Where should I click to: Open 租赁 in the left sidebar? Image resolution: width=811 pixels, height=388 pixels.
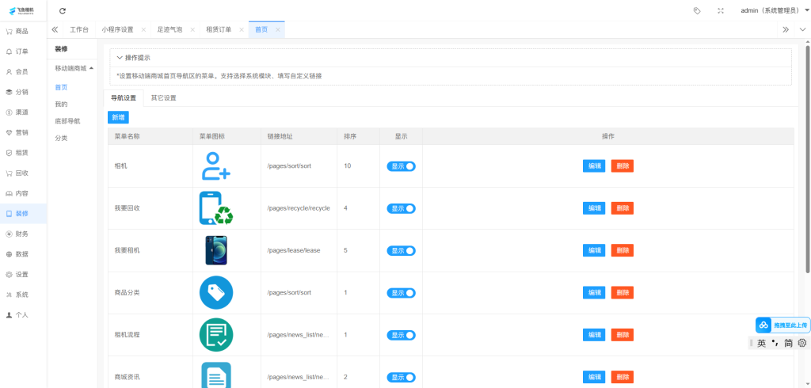coord(23,153)
